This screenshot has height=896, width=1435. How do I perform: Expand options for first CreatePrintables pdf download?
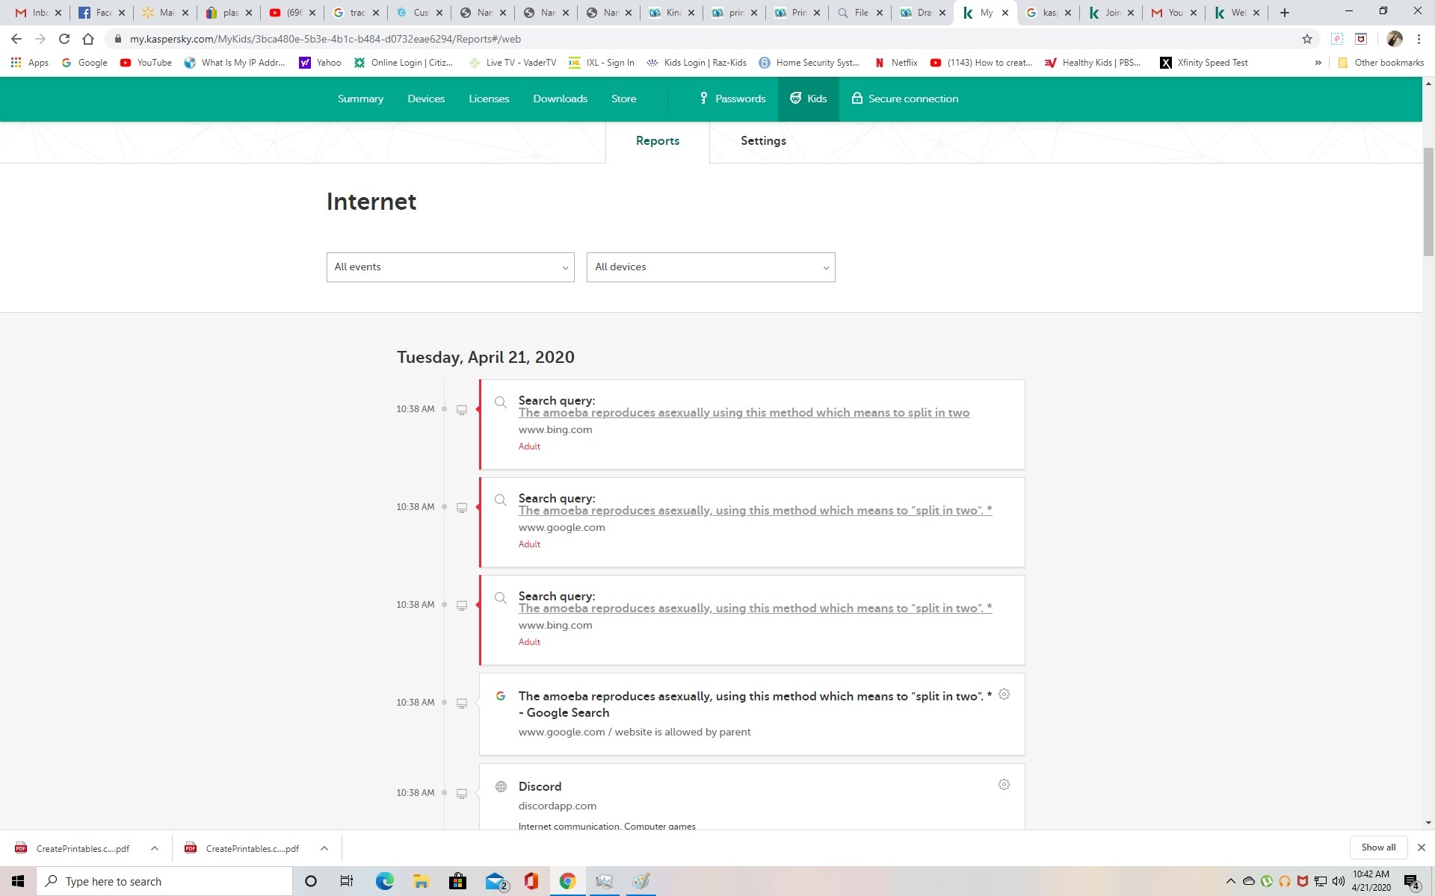(x=155, y=848)
